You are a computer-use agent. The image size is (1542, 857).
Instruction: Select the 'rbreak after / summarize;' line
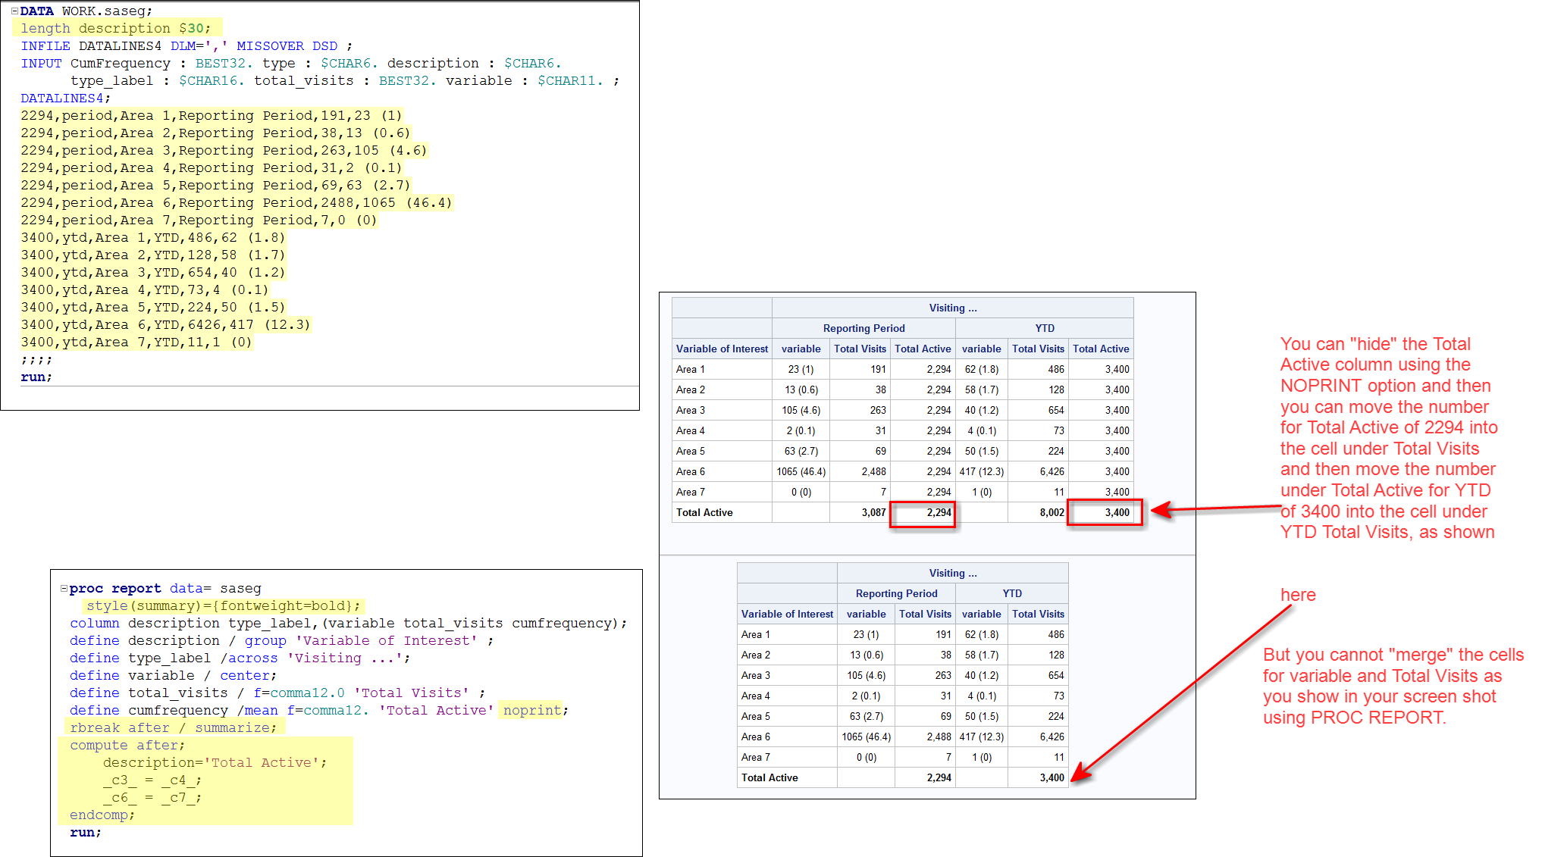[173, 727]
